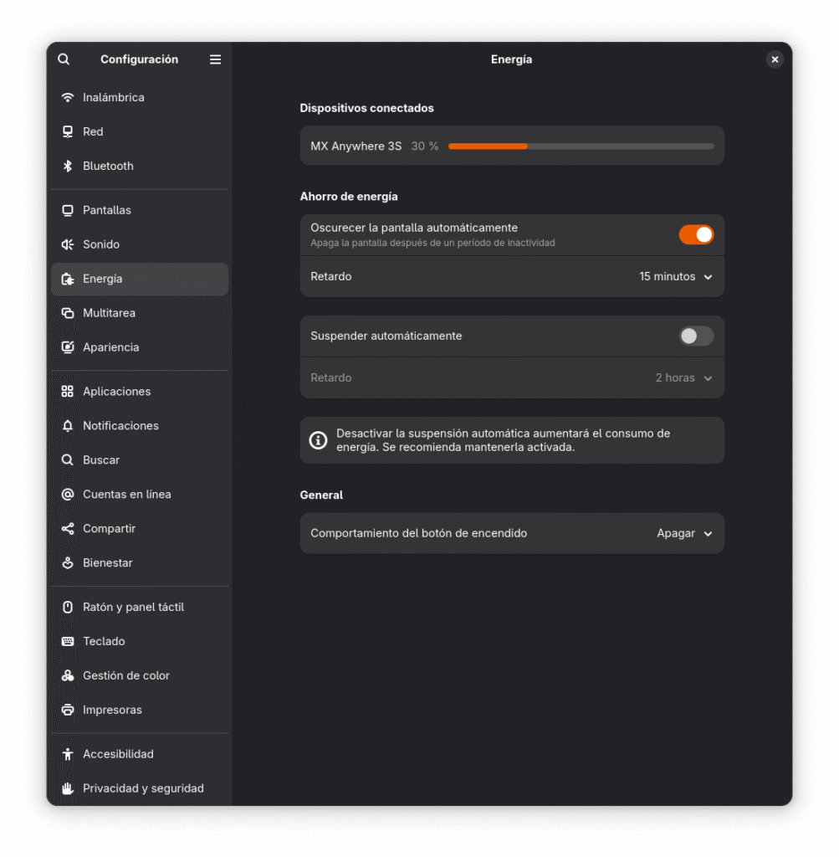Click the search magnifier icon in the header

[x=64, y=59]
